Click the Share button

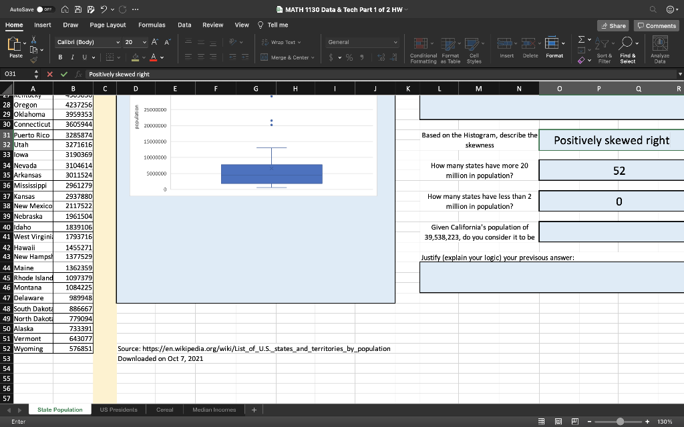coord(613,25)
